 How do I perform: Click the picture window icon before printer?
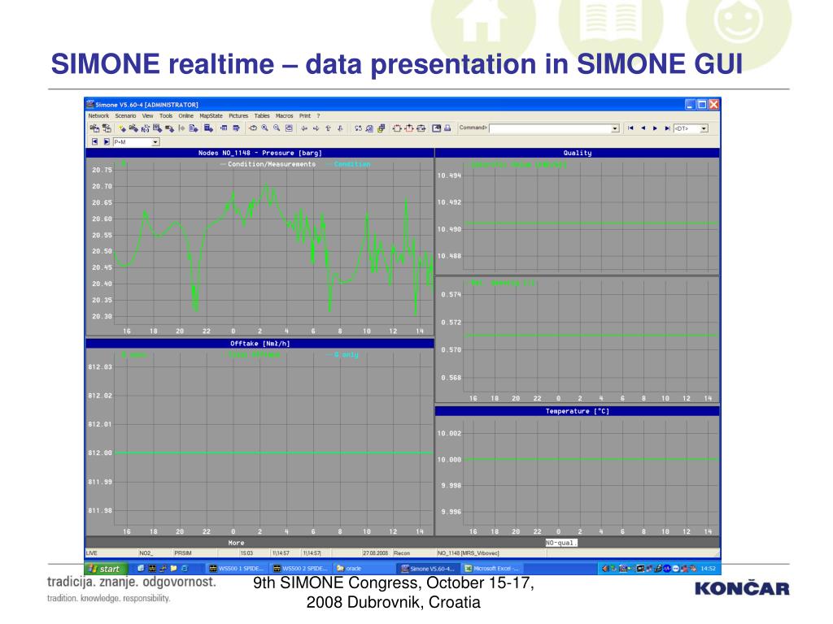(436, 128)
